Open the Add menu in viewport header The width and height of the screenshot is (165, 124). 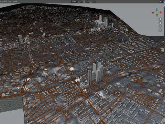[x=10, y=2]
